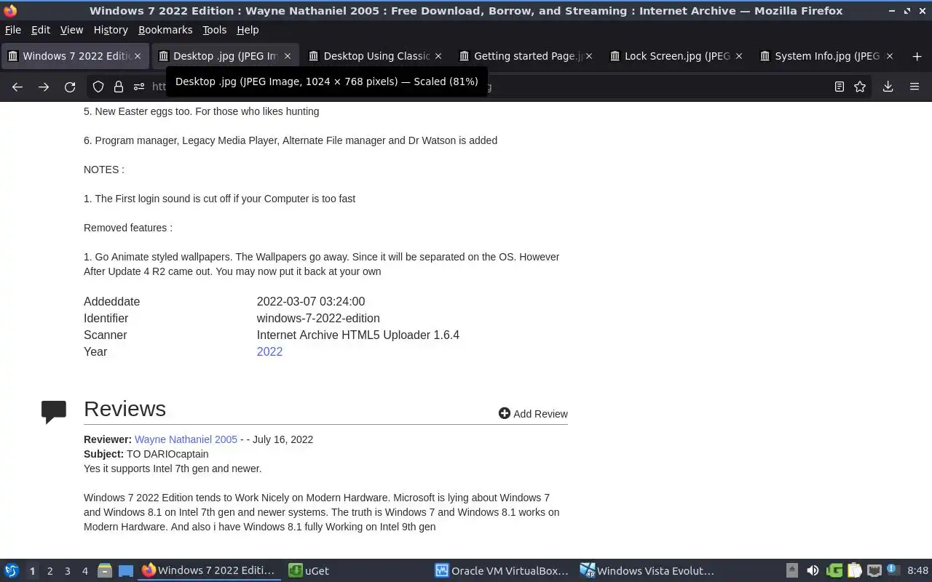
Task: Close the Desktop .jpg tab
Action: 287,56
